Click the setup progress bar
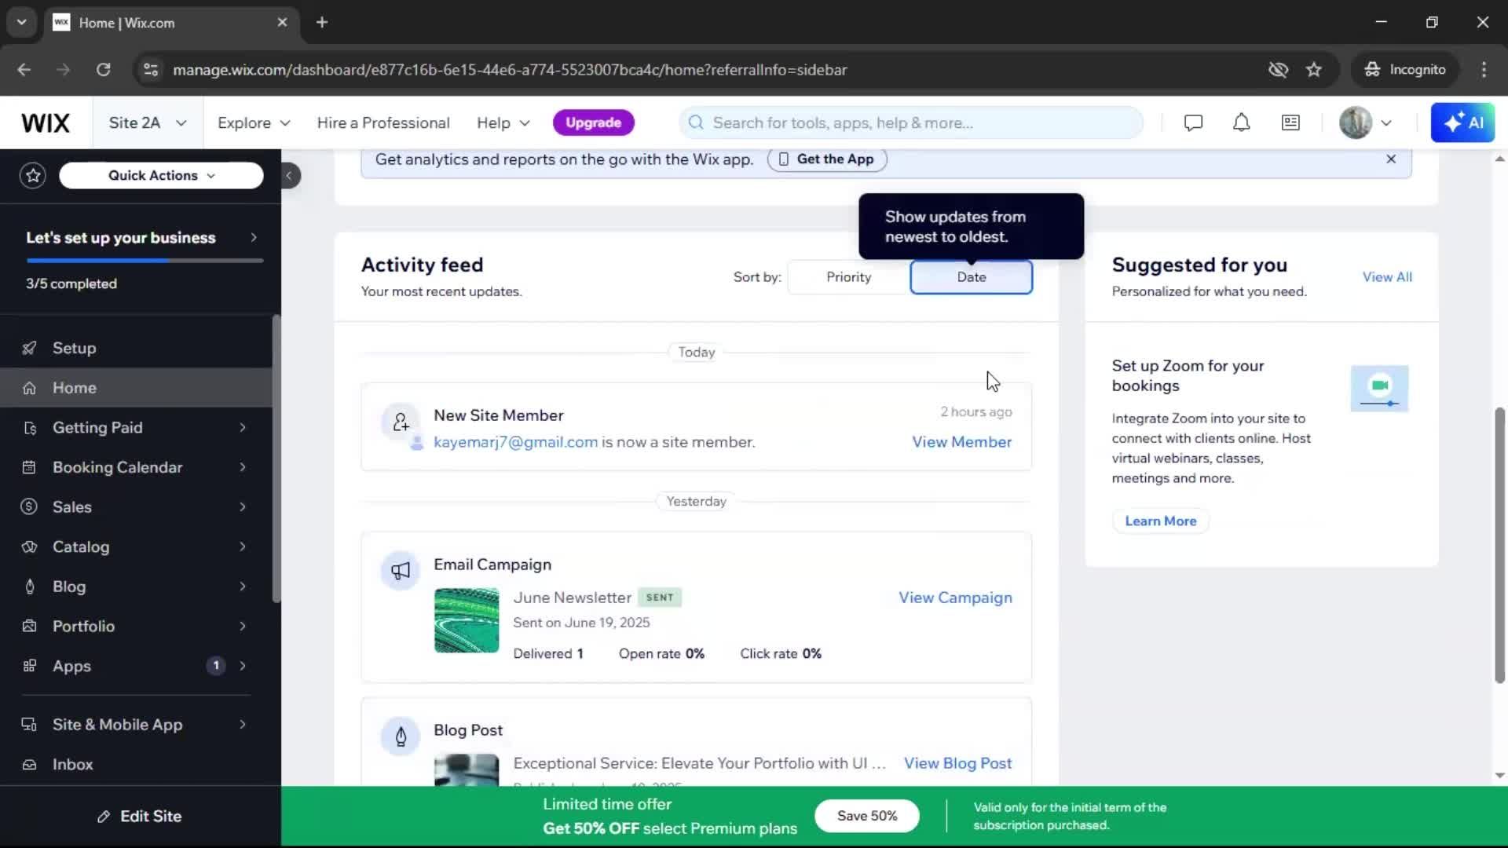This screenshot has height=848, width=1508. (145, 261)
